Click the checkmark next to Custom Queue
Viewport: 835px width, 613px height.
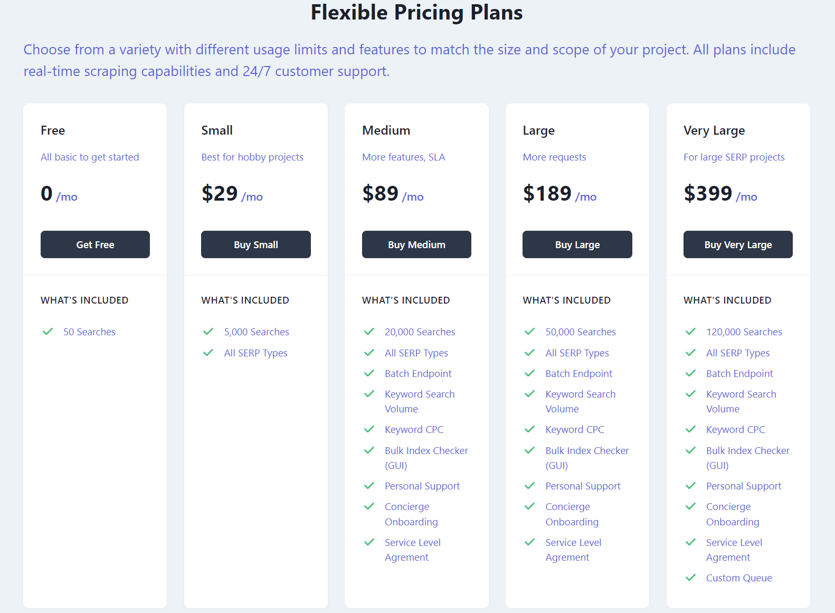(x=691, y=578)
